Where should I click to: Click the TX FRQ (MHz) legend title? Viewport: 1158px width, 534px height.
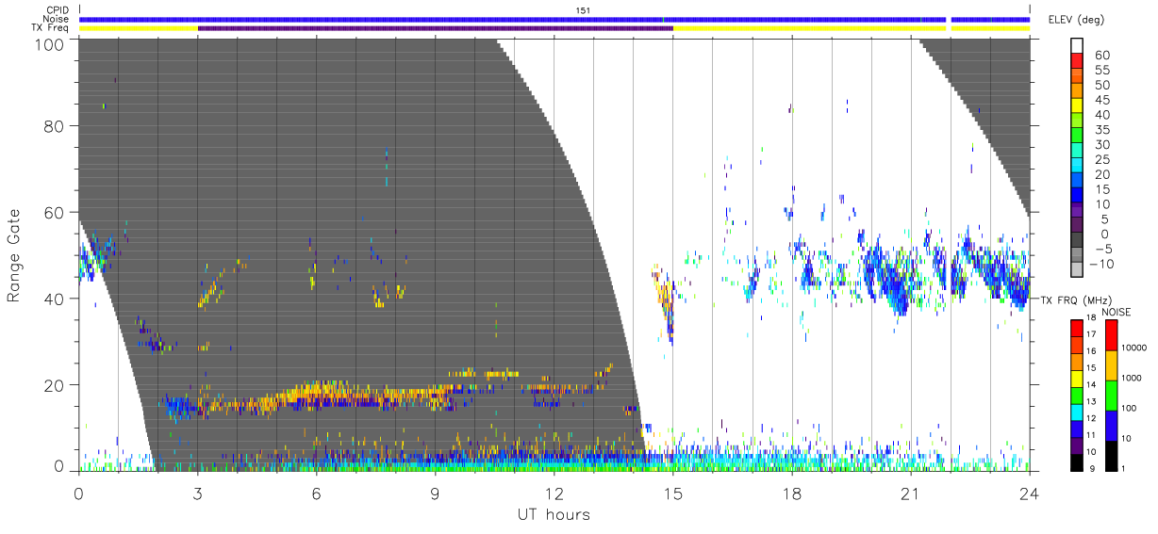(x=1078, y=299)
